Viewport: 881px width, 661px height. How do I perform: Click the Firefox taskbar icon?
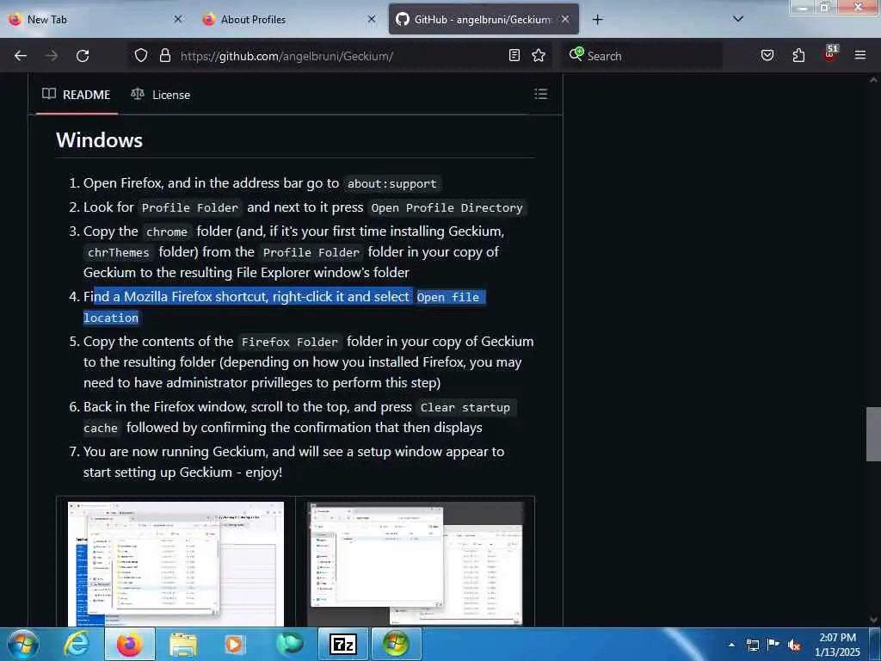130,644
